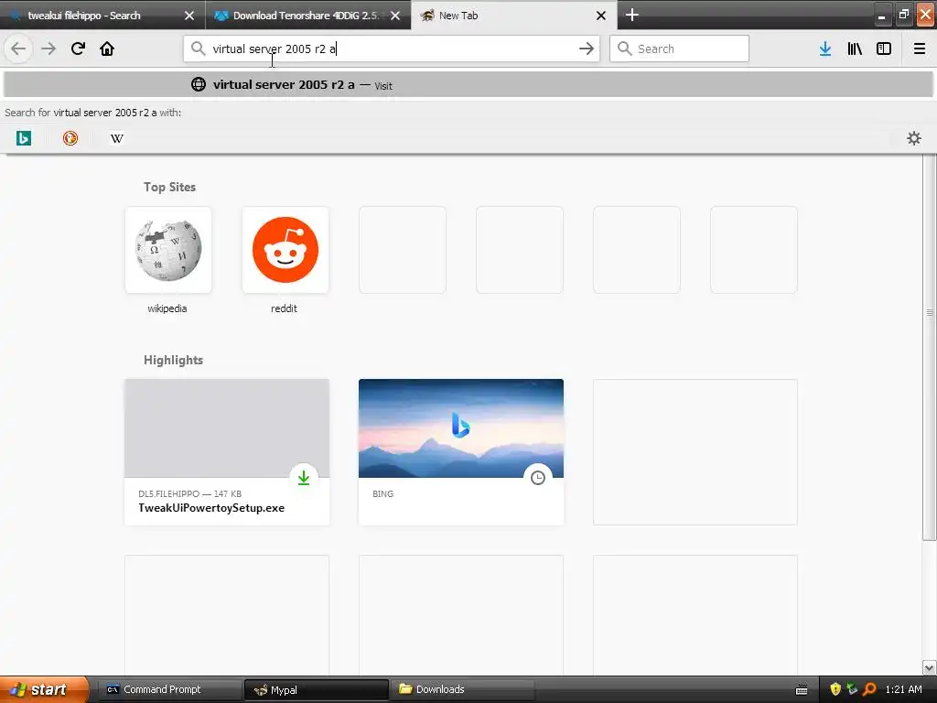Open the TweakUiPowertoySetup.exe highlight card
Screen dimensions: 937x703
227,452
